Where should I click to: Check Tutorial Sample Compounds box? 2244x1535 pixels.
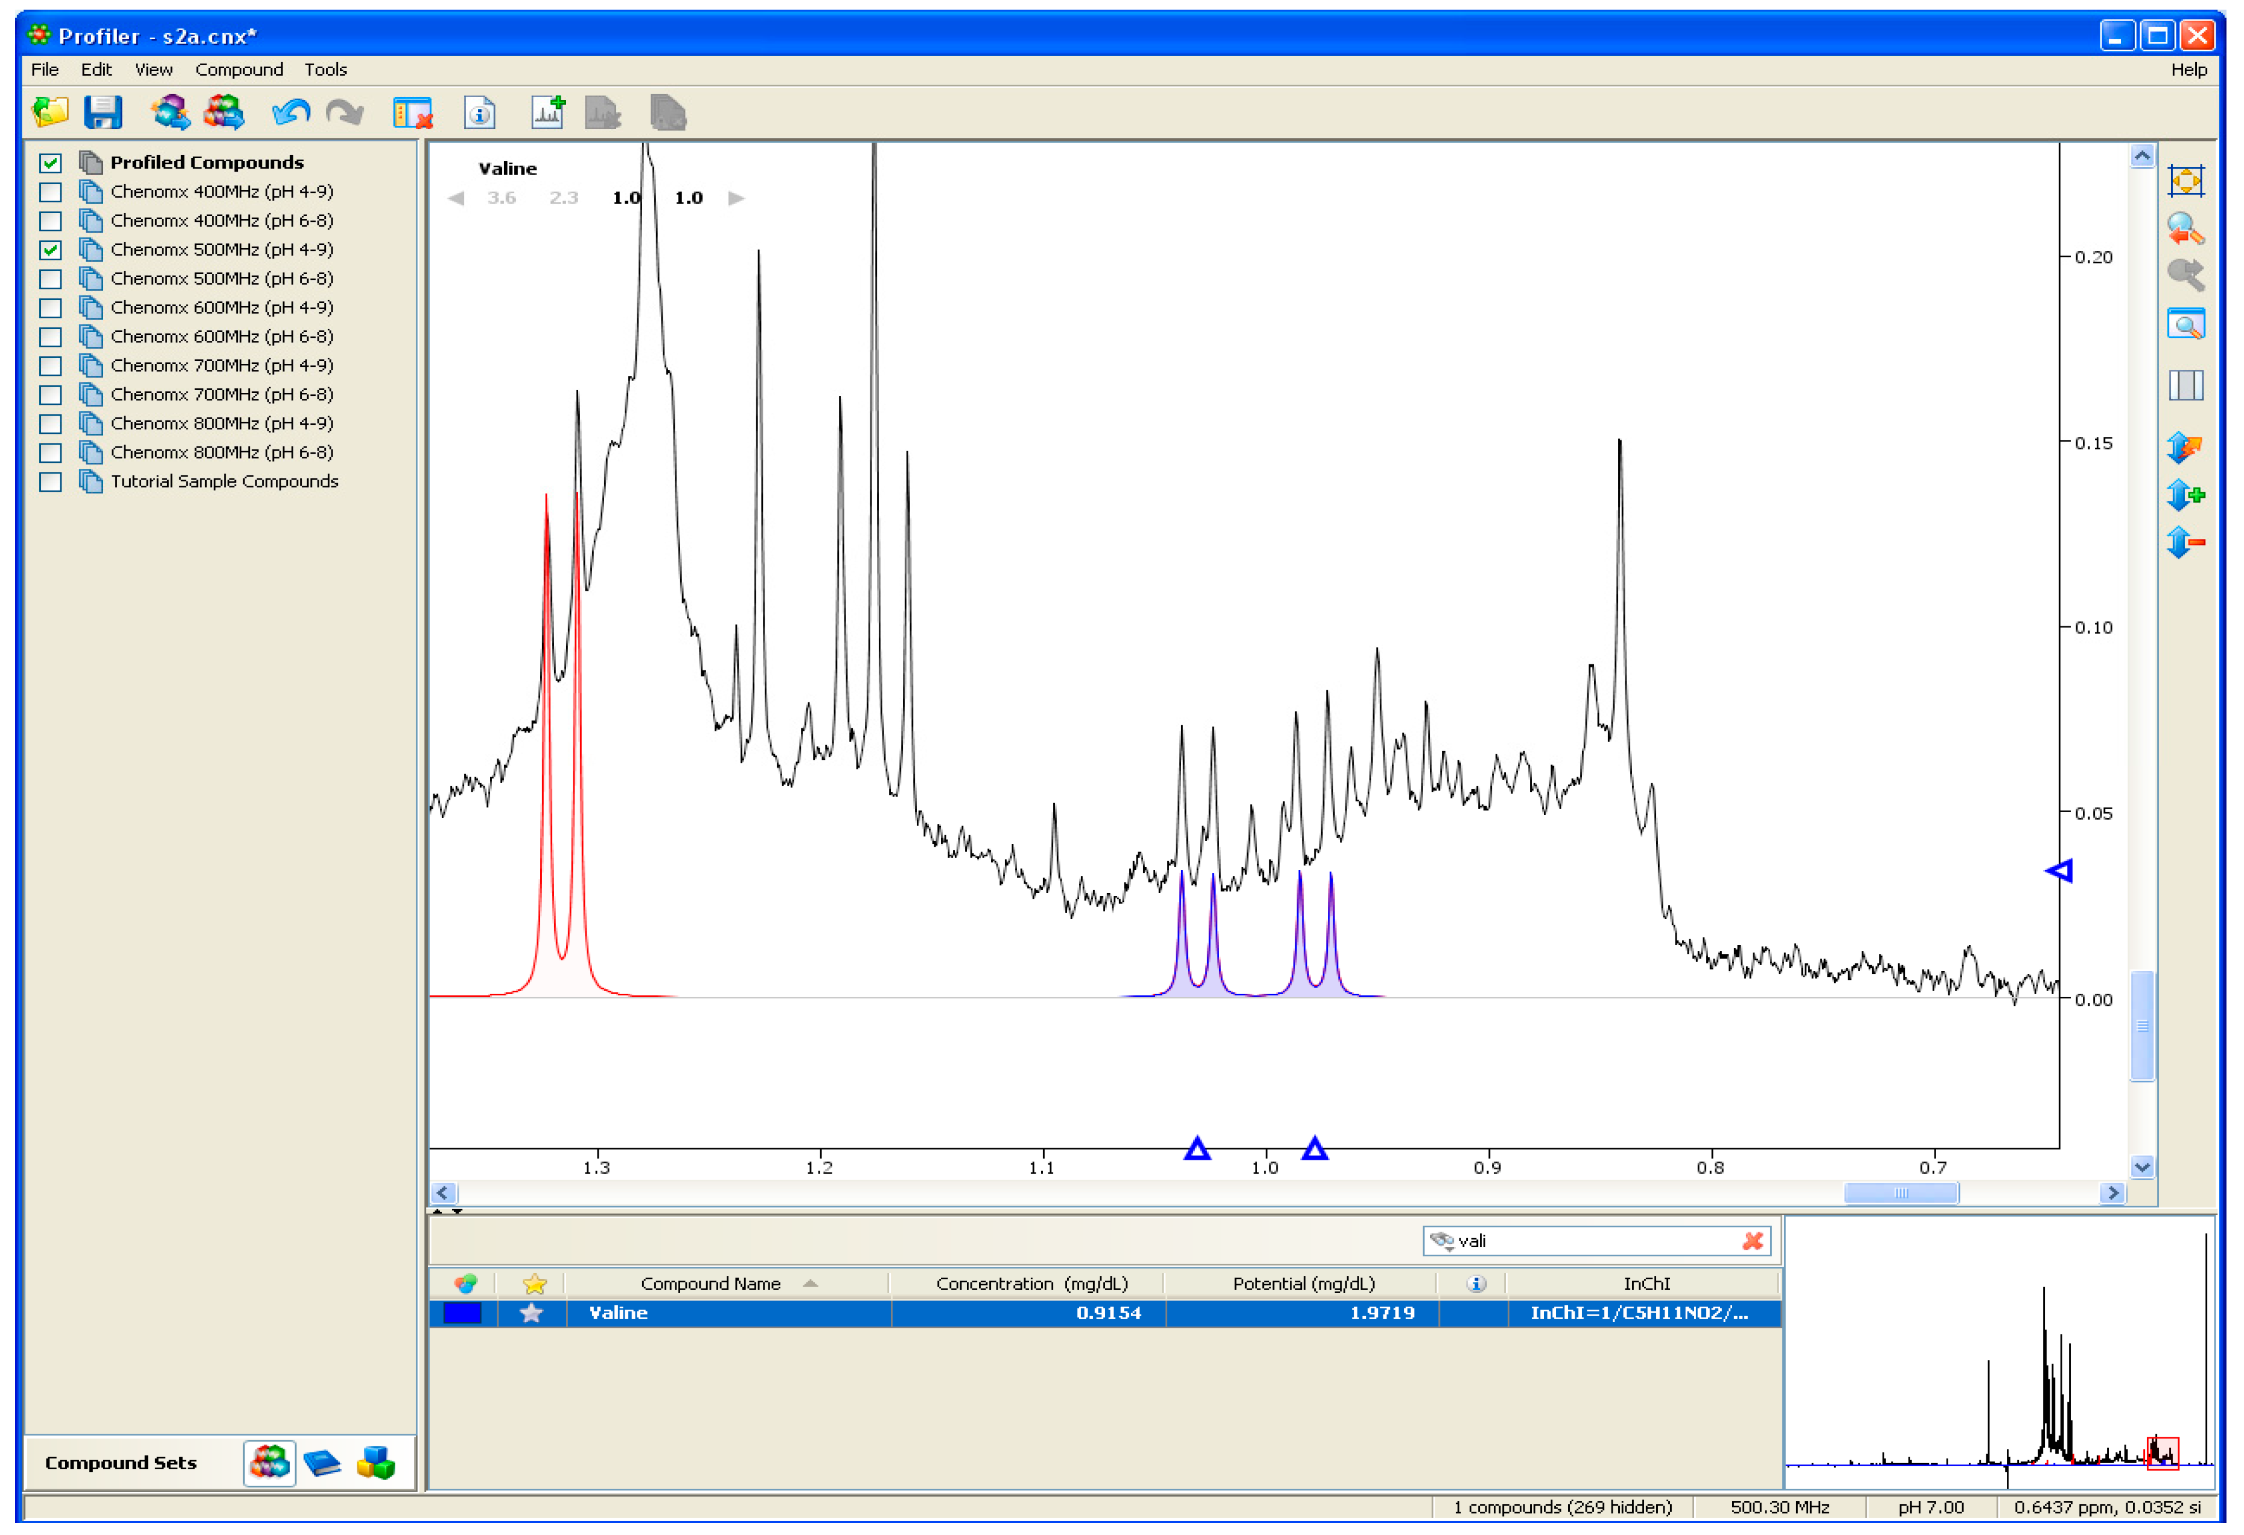click(50, 481)
